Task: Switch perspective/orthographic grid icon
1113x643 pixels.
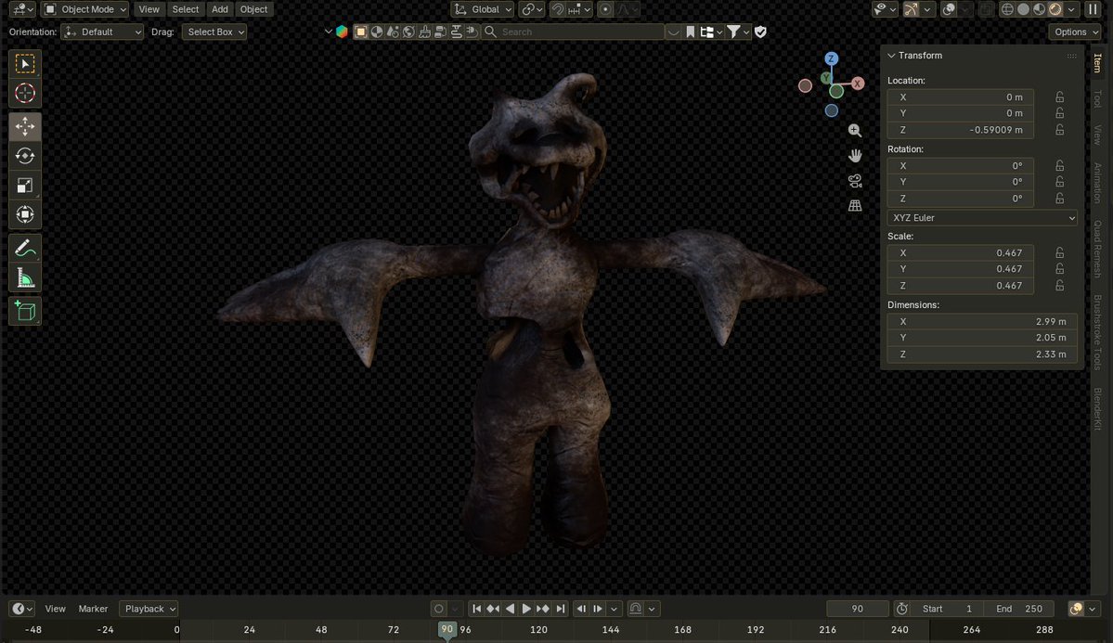Action: click(855, 205)
